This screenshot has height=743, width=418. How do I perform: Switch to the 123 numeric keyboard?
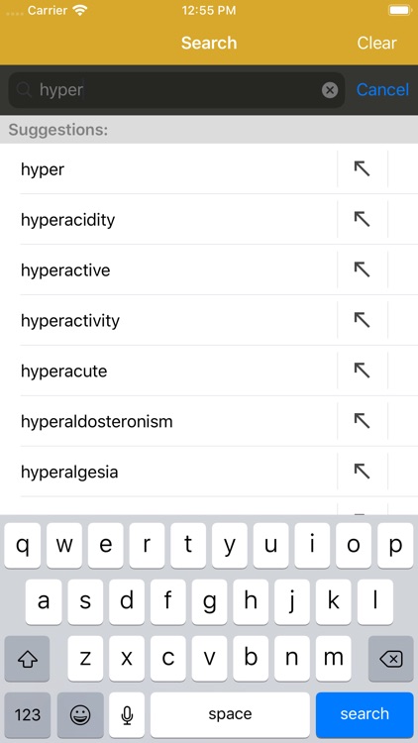(x=28, y=714)
